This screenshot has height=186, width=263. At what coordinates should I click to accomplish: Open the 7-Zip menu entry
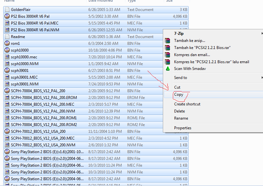tap(179, 34)
